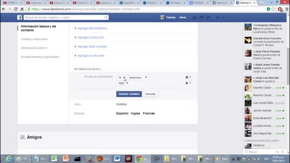Switch to the Ver Amor browser tab
This screenshot has height=163, width=290.
[x=176, y=3]
